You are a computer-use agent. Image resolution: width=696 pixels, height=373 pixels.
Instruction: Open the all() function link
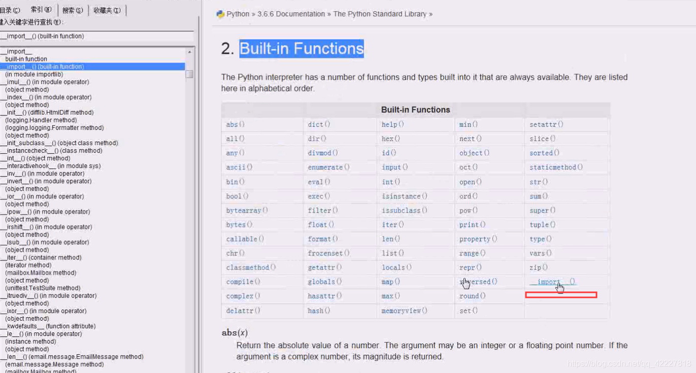click(236, 139)
